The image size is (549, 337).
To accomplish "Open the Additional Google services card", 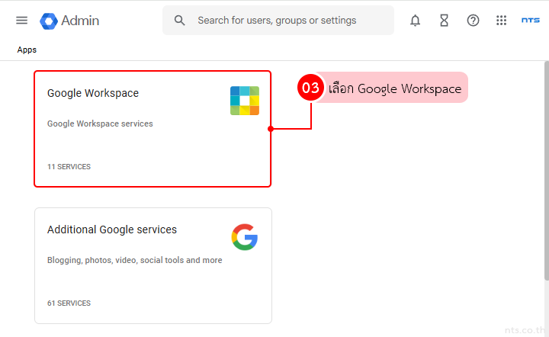I will [153, 265].
